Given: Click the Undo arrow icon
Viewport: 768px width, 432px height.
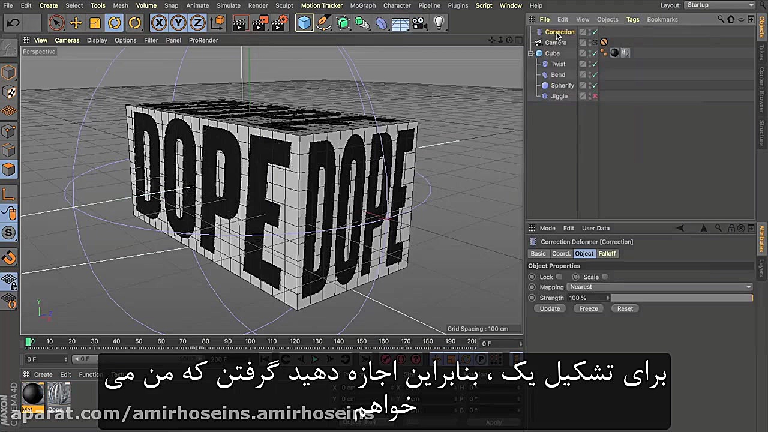Looking at the screenshot, I should pyautogui.click(x=13, y=23).
